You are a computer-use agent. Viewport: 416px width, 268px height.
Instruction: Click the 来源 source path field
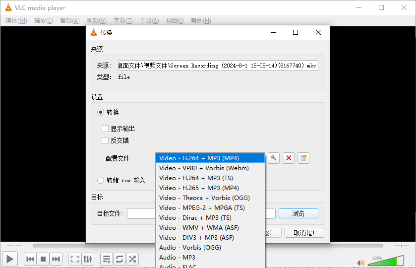(x=218, y=66)
